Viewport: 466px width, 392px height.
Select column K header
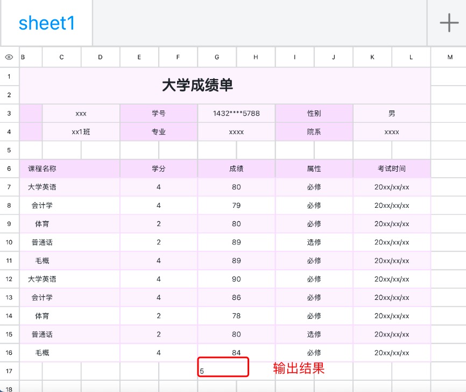[x=372, y=57]
